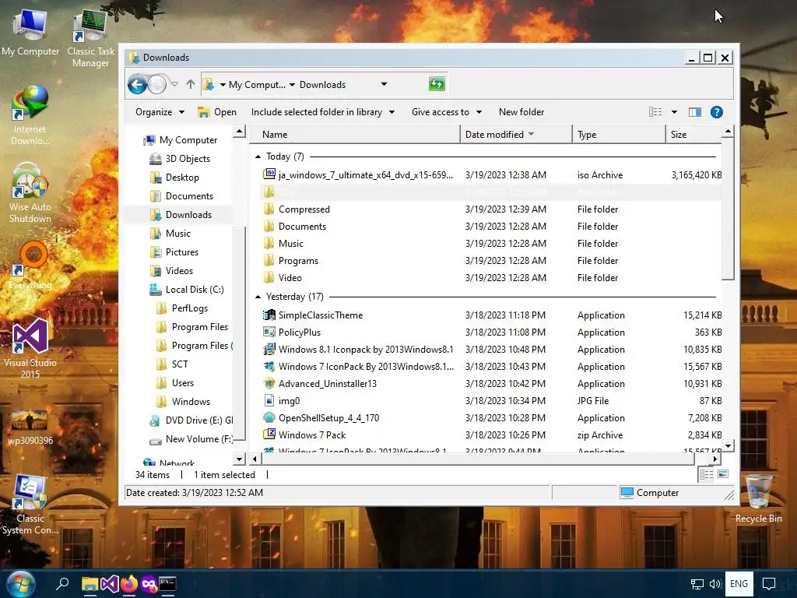797x598 pixels.
Task: Open Classic Task Manager desktop shortcut
Action: tap(90, 39)
